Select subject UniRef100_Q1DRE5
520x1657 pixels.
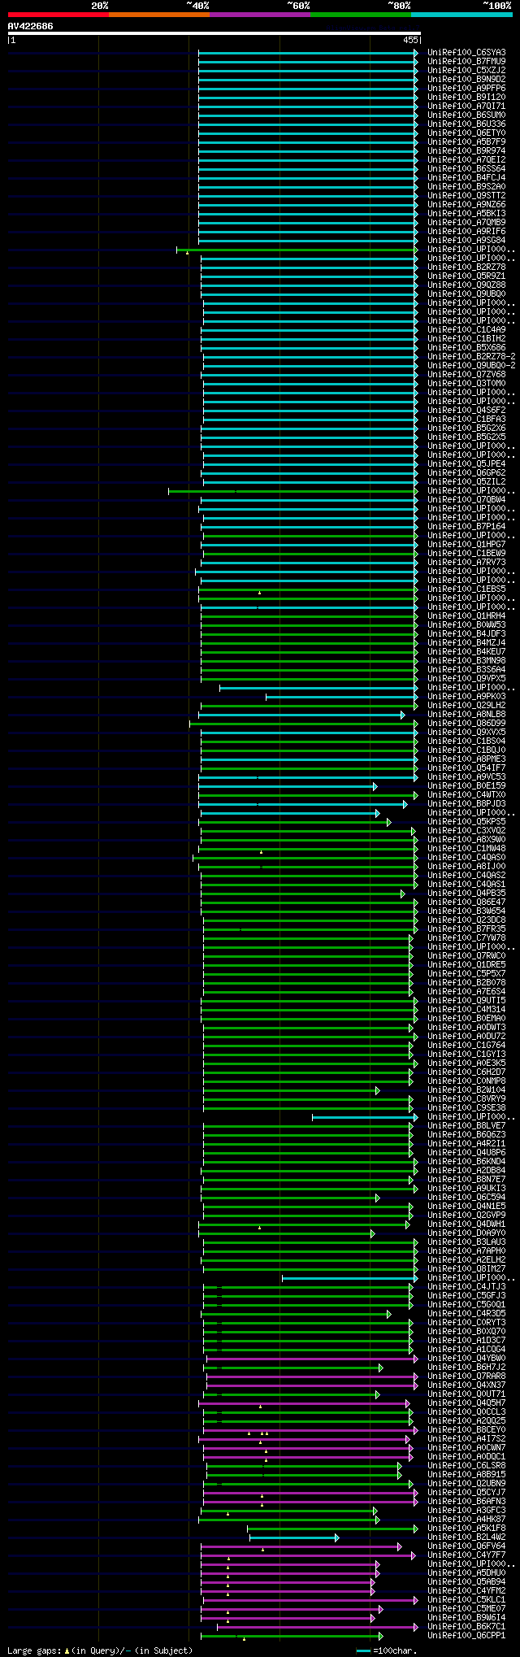(x=466, y=965)
